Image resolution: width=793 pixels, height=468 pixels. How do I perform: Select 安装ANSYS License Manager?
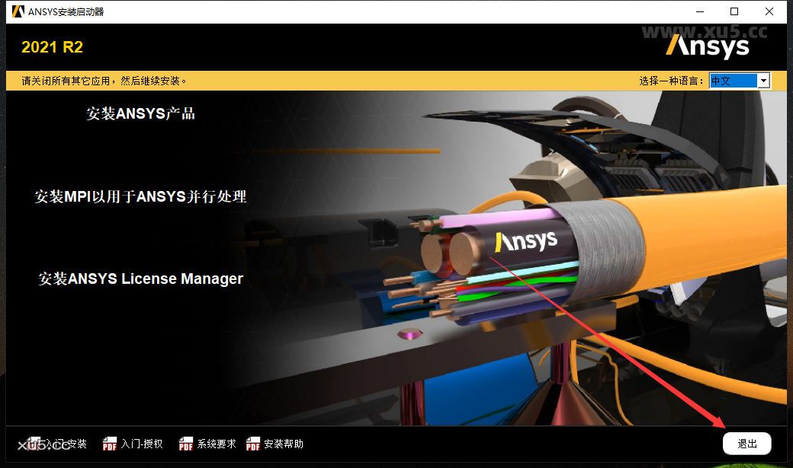141,279
